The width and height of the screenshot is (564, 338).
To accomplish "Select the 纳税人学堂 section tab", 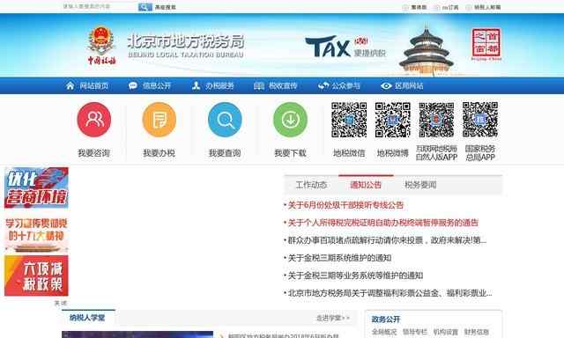I will point(87,318).
